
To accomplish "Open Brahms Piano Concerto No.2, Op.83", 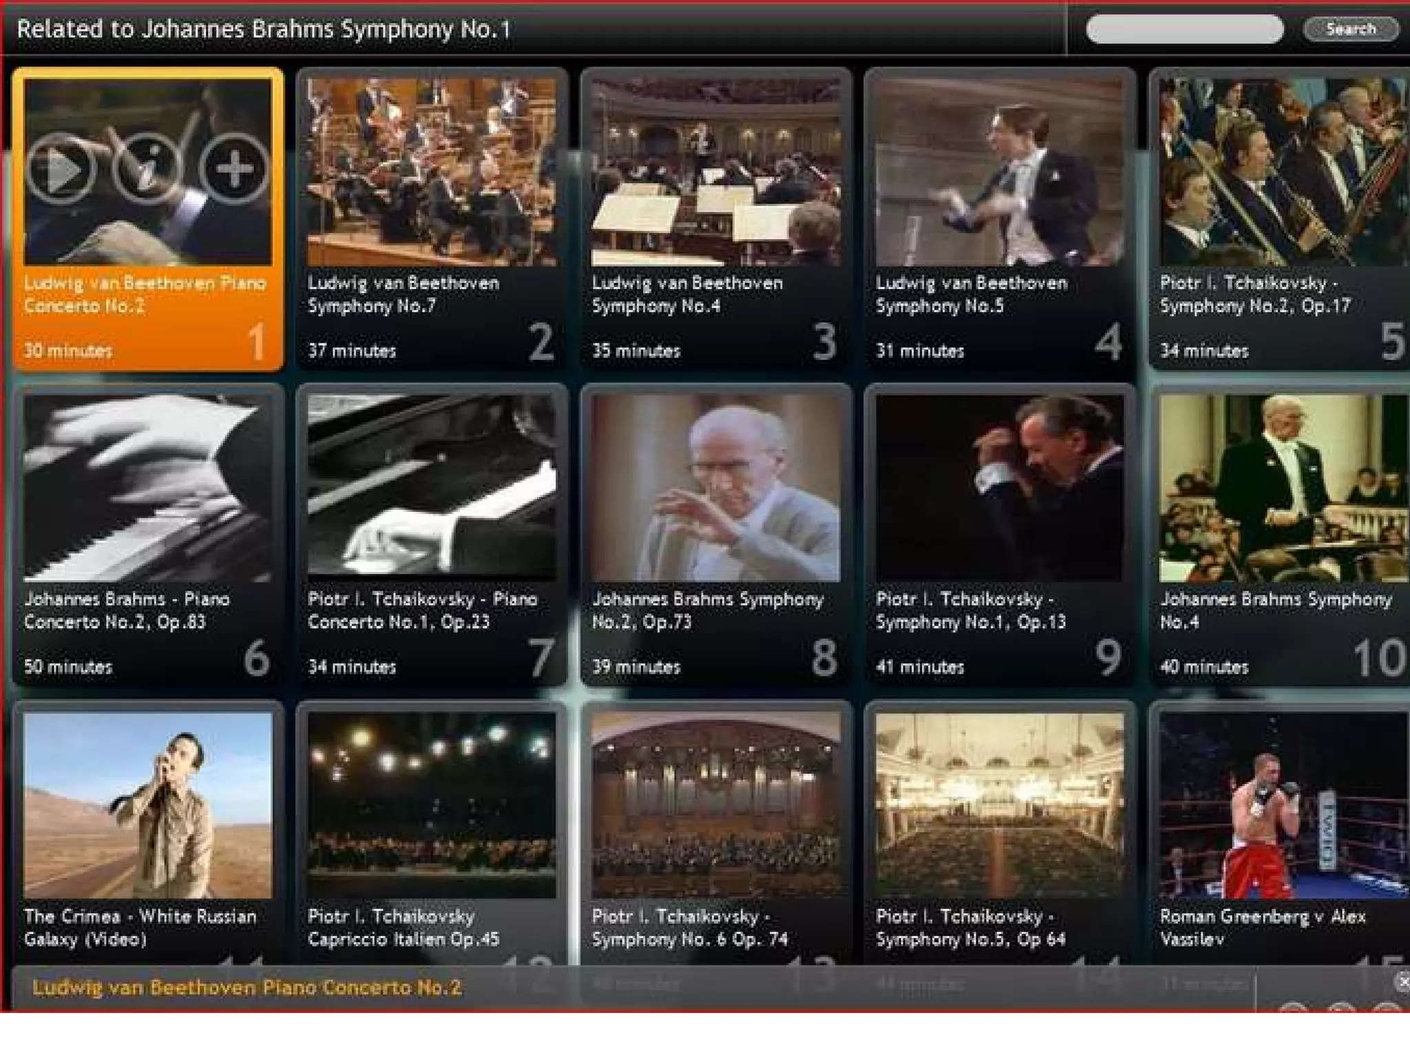I will tap(147, 489).
